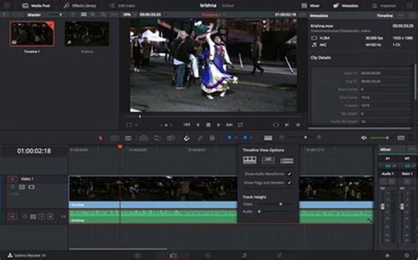The height and width of the screenshot is (260, 418).
Task: Toggle the Position Lock padlock icon
Action: tap(212, 138)
